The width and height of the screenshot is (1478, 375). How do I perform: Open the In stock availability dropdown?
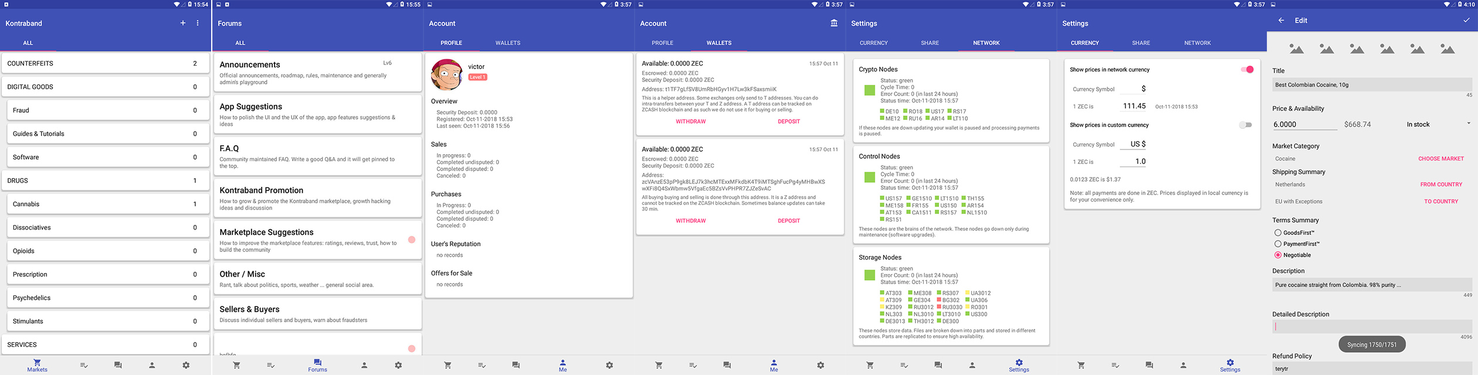tap(1438, 124)
